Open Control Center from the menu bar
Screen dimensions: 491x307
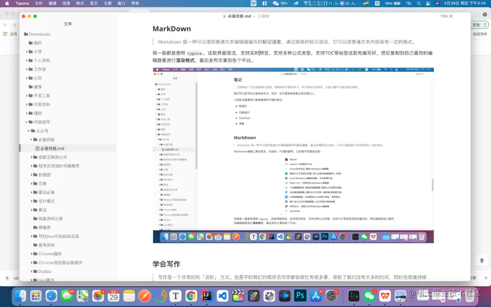coord(428,4)
